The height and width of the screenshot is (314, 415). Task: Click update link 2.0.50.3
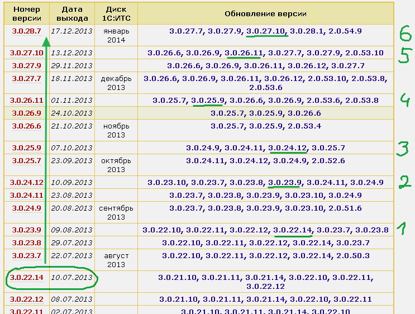tap(351, 256)
